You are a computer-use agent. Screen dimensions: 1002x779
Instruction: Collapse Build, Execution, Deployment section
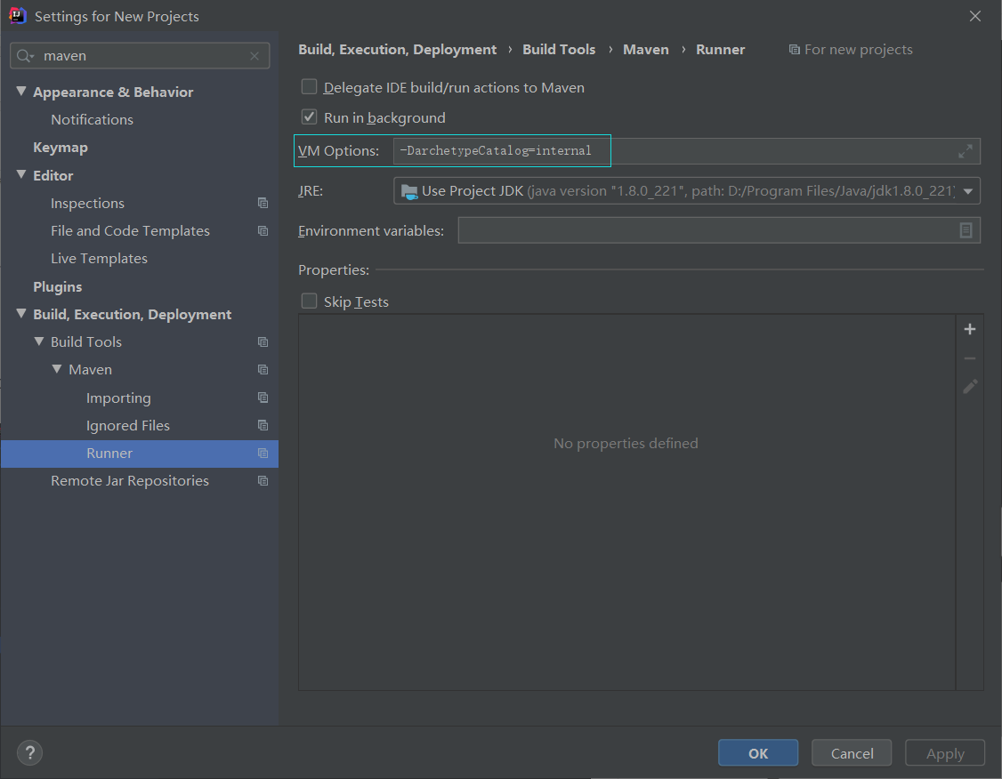(21, 314)
